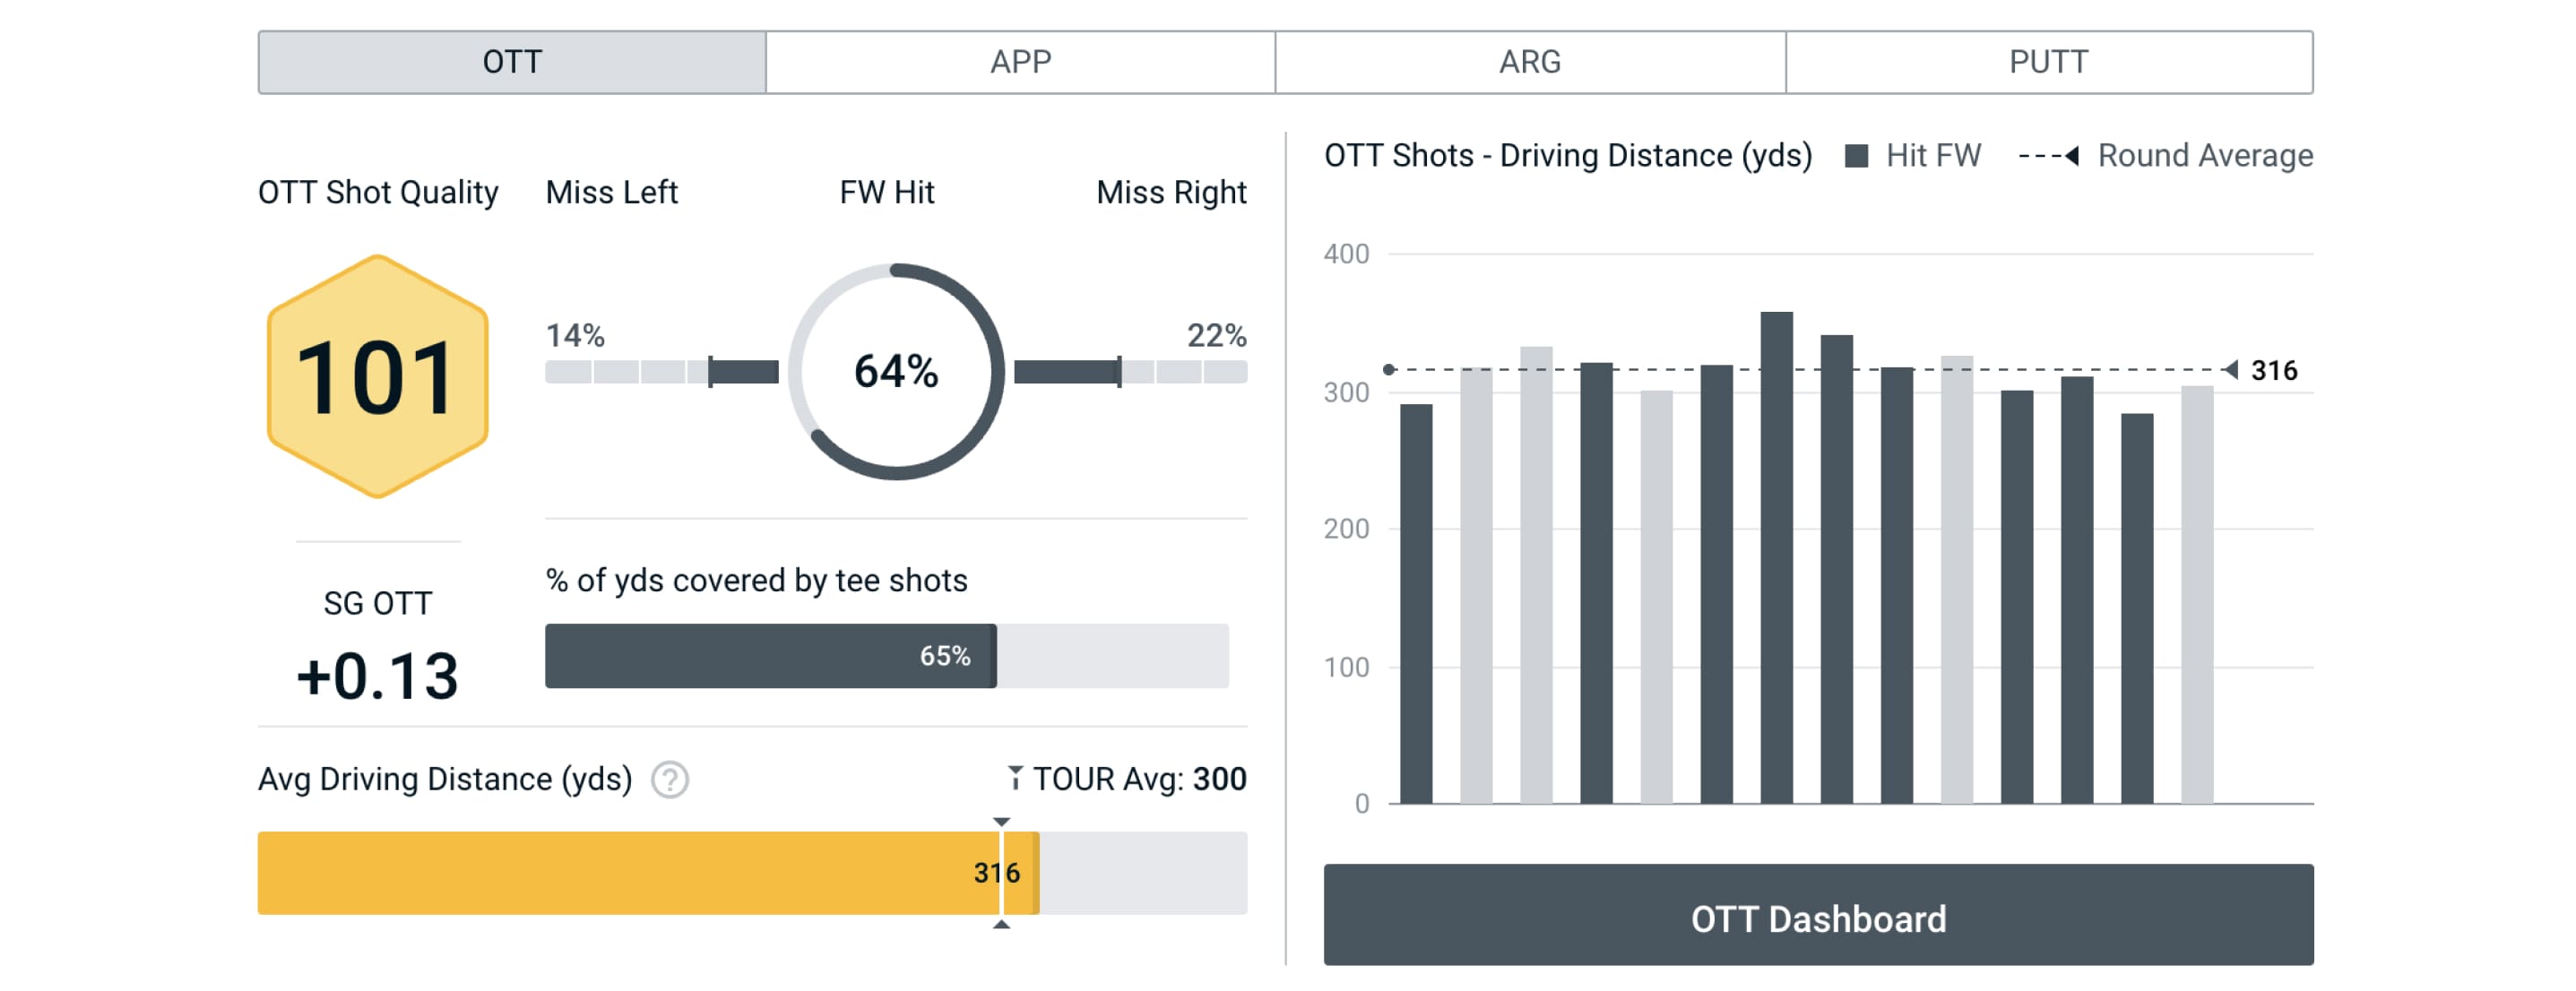The width and height of the screenshot is (2576, 991).
Task: Click the 64% FW Hit circular gauge
Action: click(x=895, y=371)
